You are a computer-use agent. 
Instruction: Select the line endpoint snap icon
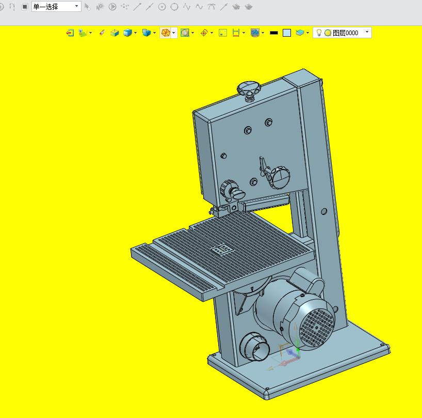tap(137, 7)
